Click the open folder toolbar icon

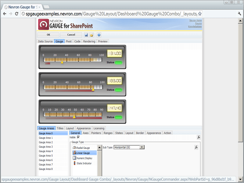click(92, 35)
